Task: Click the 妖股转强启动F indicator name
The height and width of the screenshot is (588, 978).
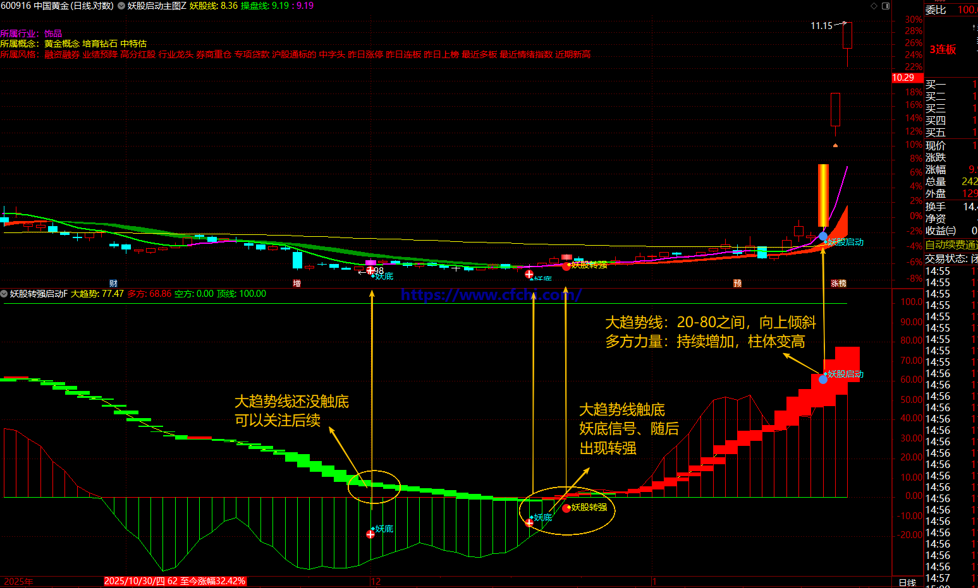Action: point(39,294)
